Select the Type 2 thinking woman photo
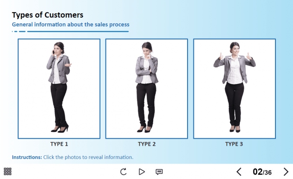 point(146,89)
